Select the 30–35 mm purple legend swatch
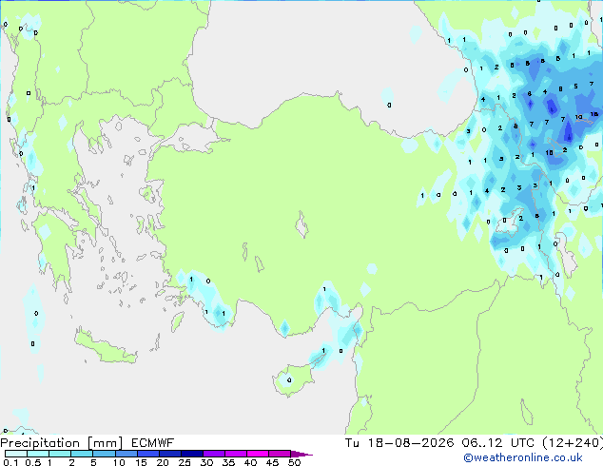Image resolution: width=603 pixels, height=466 pixels. (214, 454)
